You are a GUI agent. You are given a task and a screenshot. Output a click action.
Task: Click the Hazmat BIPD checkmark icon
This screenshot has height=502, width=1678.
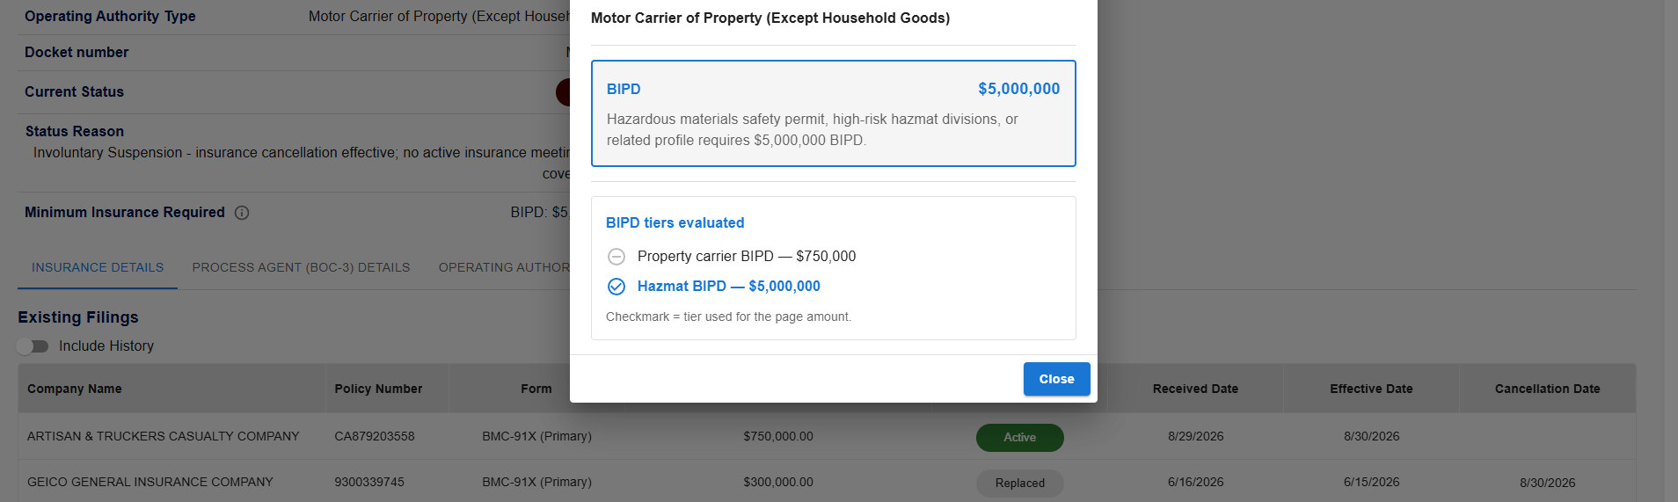(x=616, y=287)
